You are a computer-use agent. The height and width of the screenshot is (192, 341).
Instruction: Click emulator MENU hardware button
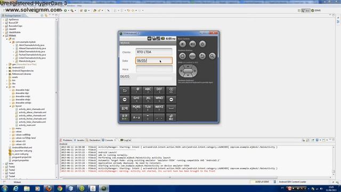[x=192, y=56]
